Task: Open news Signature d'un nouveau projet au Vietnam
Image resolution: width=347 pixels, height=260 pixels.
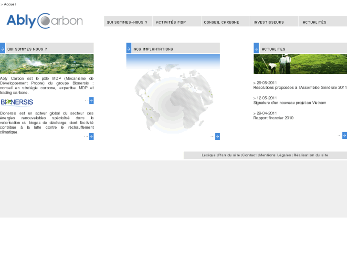Action: click(290, 103)
